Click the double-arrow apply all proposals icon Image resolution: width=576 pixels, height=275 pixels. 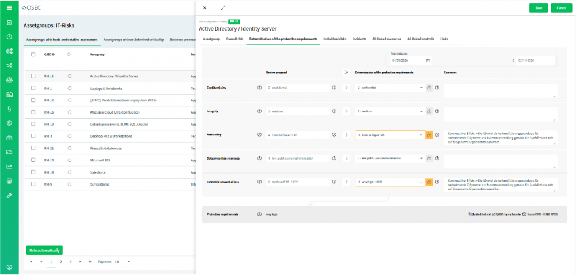point(346,73)
